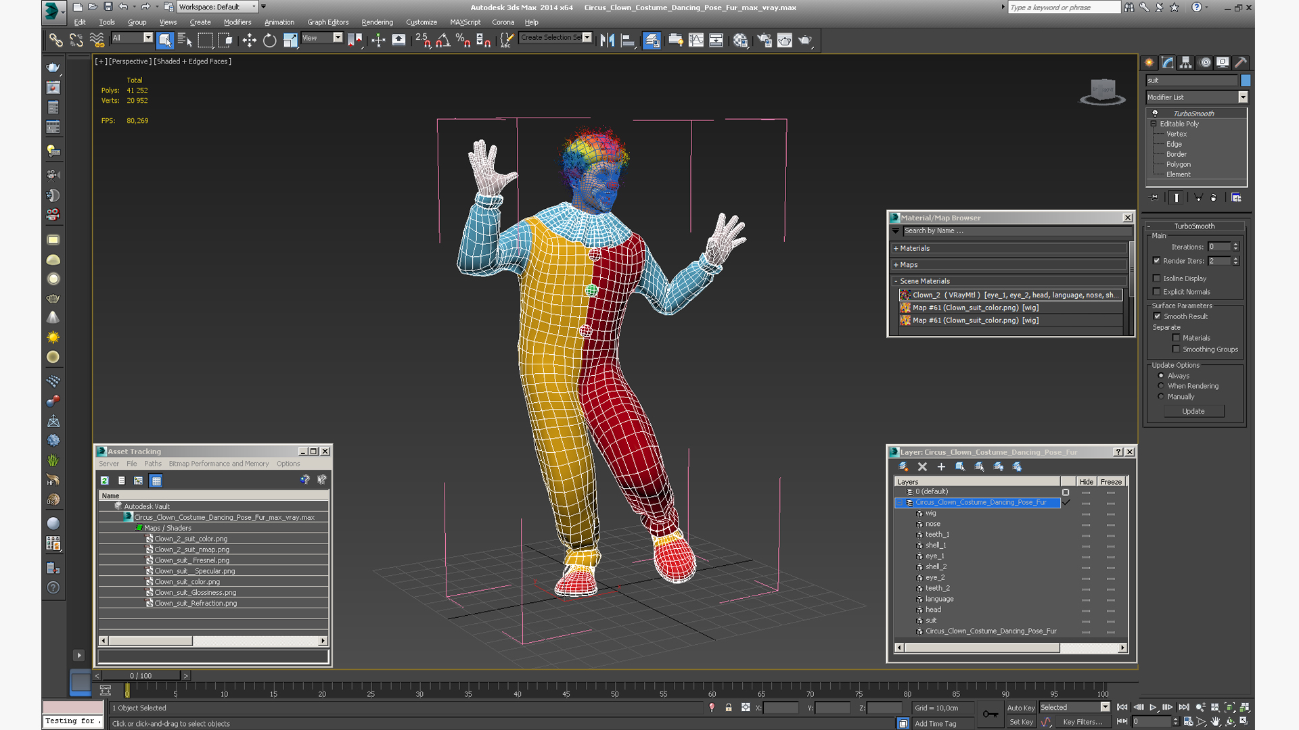This screenshot has width=1299, height=730.
Task: Click Refresh icon in Asset Tracking
Action: (x=105, y=481)
